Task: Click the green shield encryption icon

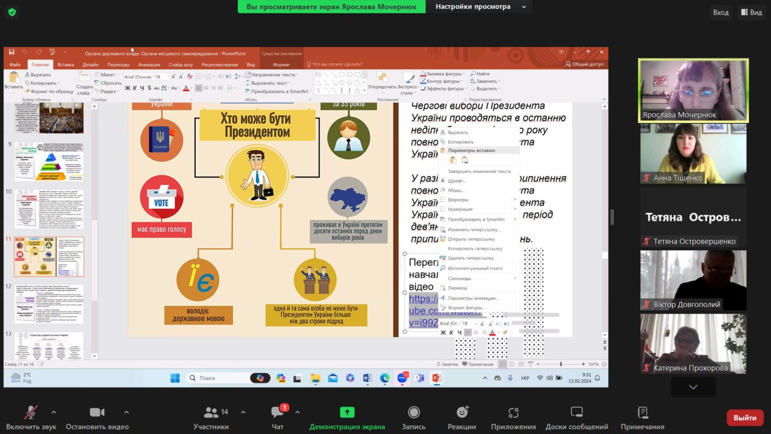Action: point(12,12)
